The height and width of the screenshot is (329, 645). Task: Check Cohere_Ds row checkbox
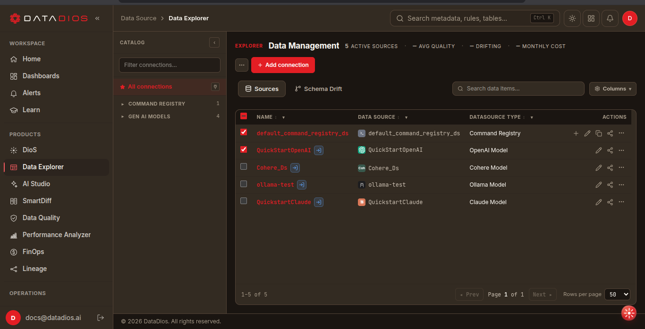[244, 166]
